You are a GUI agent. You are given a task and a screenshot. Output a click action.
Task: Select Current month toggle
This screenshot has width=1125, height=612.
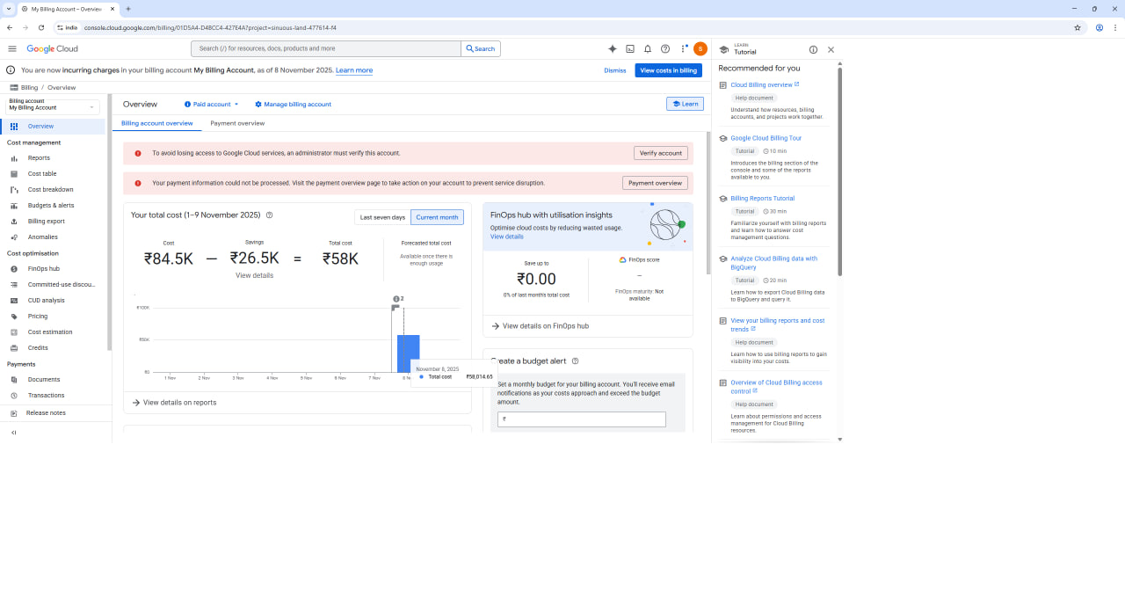pyautogui.click(x=437, y=217)
